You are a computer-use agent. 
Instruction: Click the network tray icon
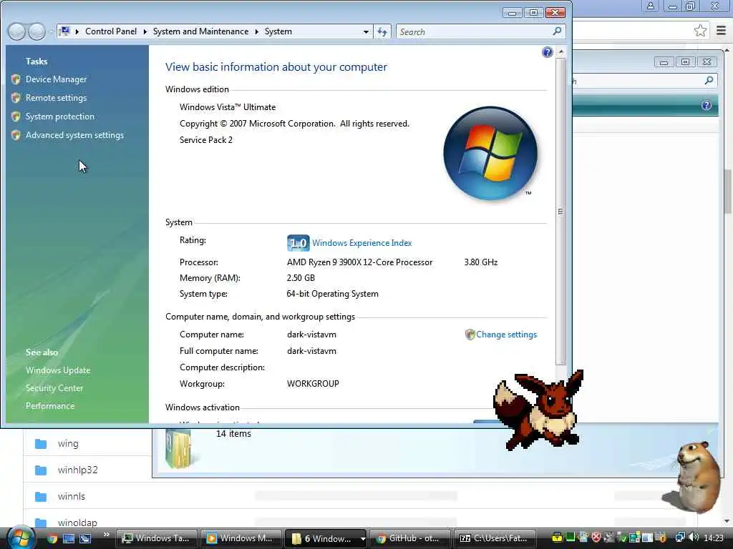click(680, 538)
